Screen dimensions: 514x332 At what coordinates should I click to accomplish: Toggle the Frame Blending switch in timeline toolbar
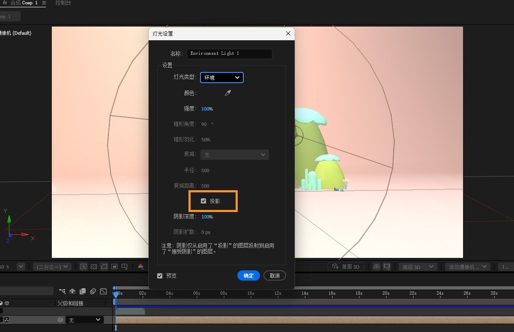tap(83, 291)
